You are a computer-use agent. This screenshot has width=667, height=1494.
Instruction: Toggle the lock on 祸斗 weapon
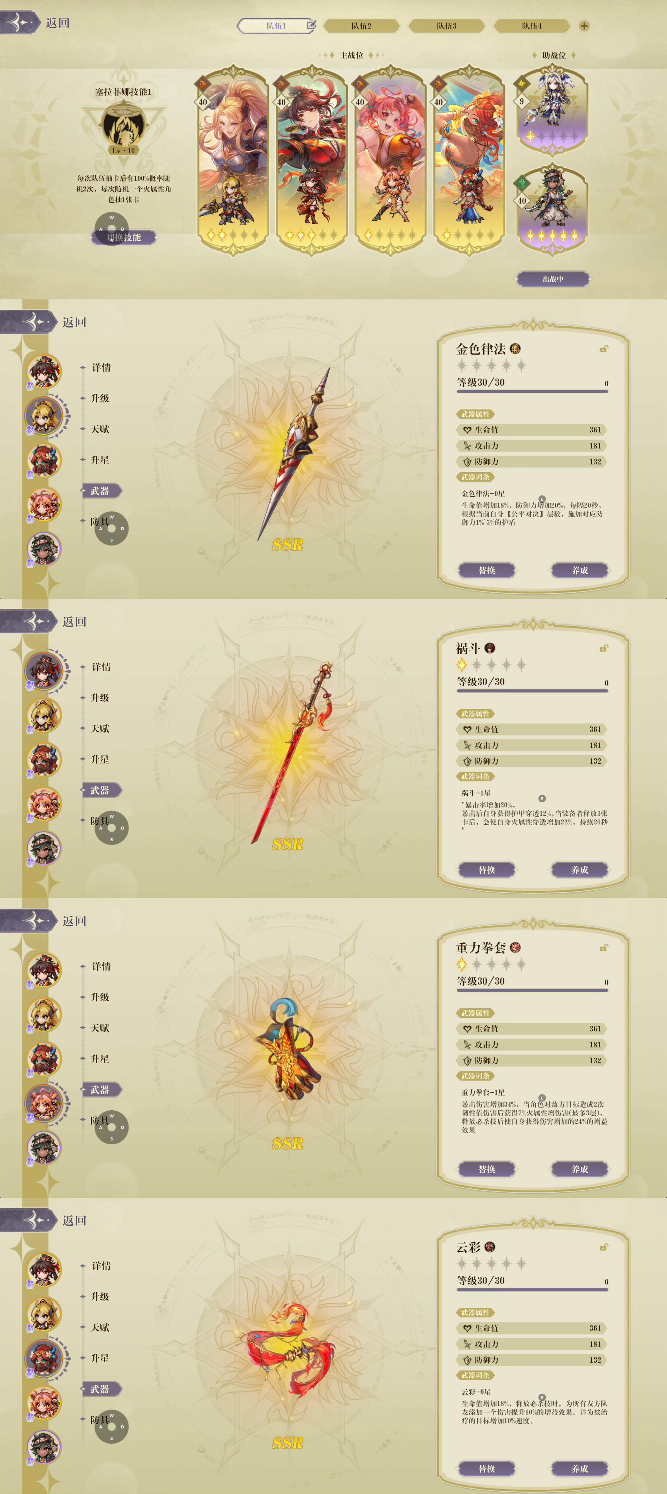click(x=604, y=648)
